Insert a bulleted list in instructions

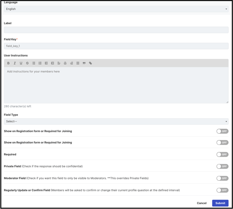pyautogui.click(x=34, y=63)
